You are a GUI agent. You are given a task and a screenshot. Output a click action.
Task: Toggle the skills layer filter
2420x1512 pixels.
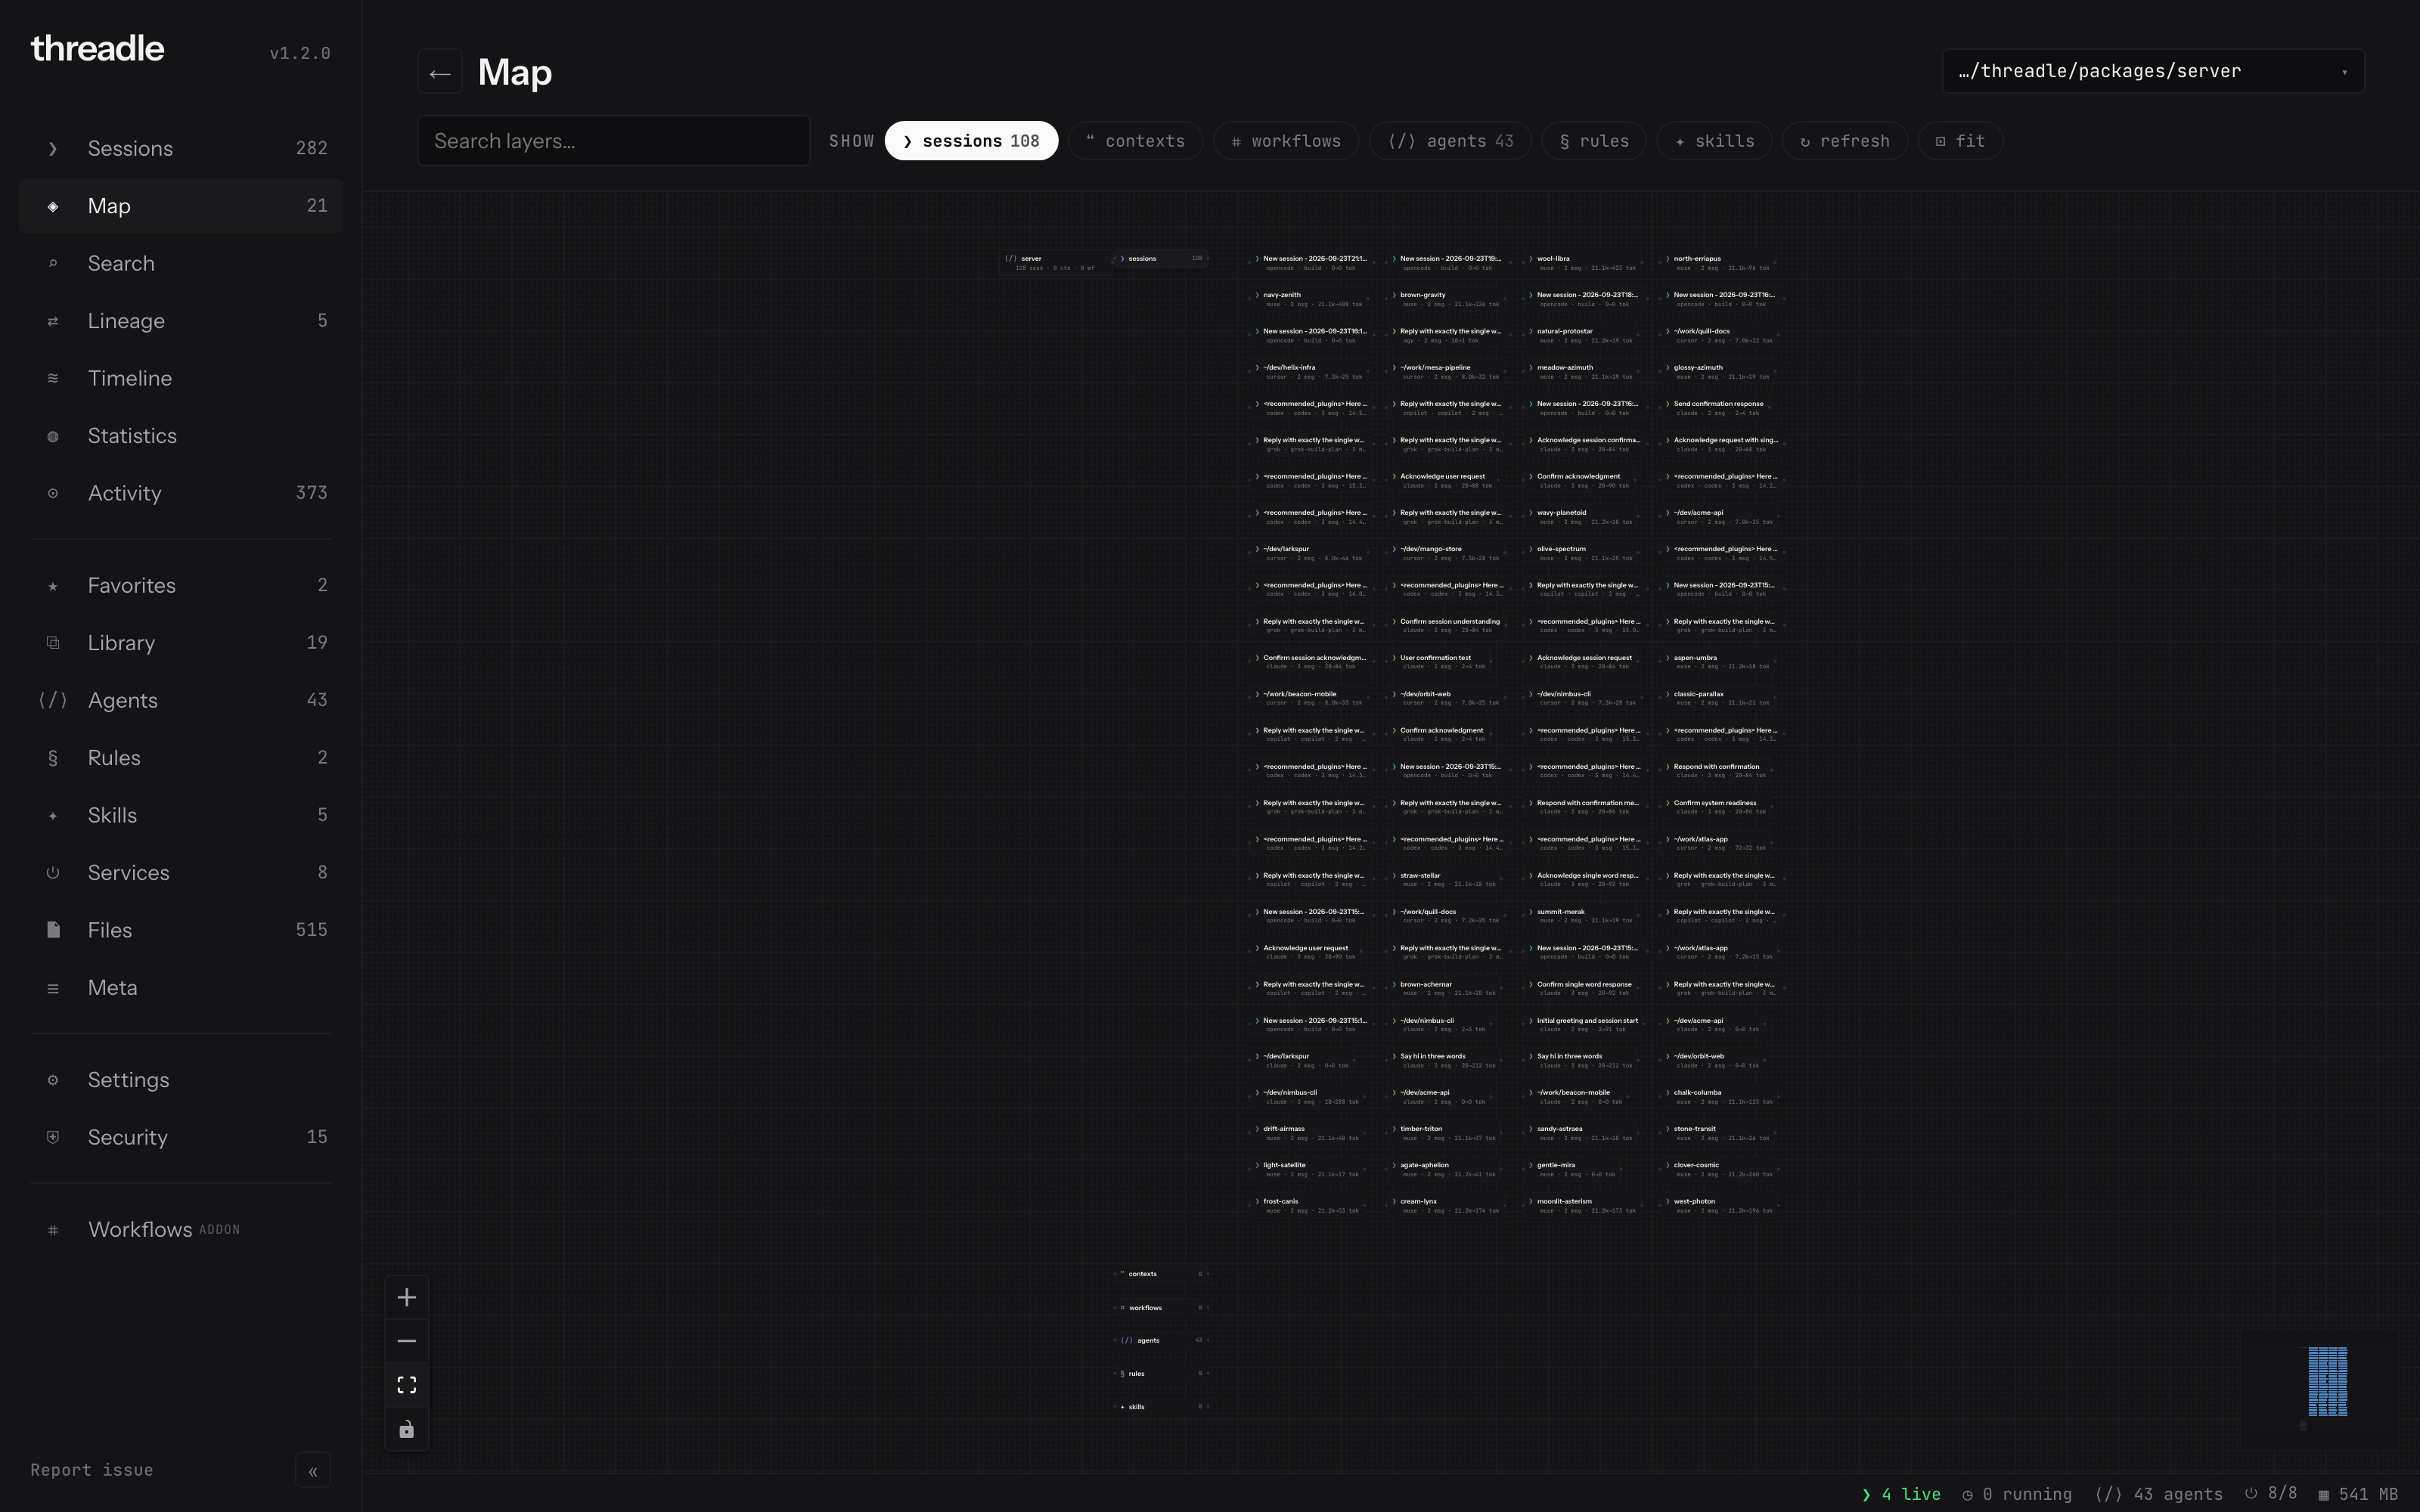click(1714, 141)
